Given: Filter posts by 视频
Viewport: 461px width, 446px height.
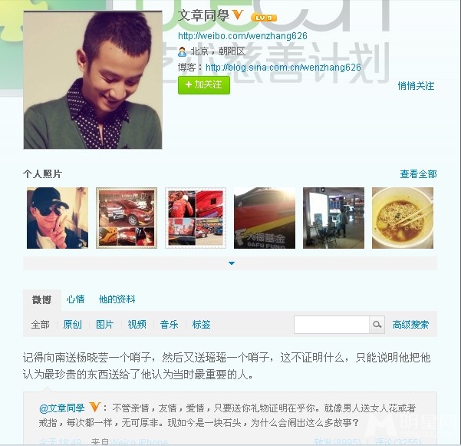Looking at the screenshot, I should 137,325.
